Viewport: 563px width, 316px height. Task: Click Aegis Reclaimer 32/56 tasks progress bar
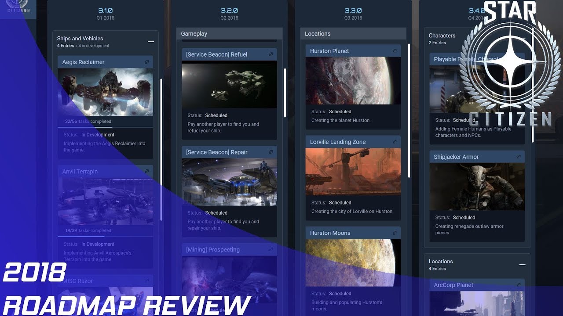click(105, 127)
